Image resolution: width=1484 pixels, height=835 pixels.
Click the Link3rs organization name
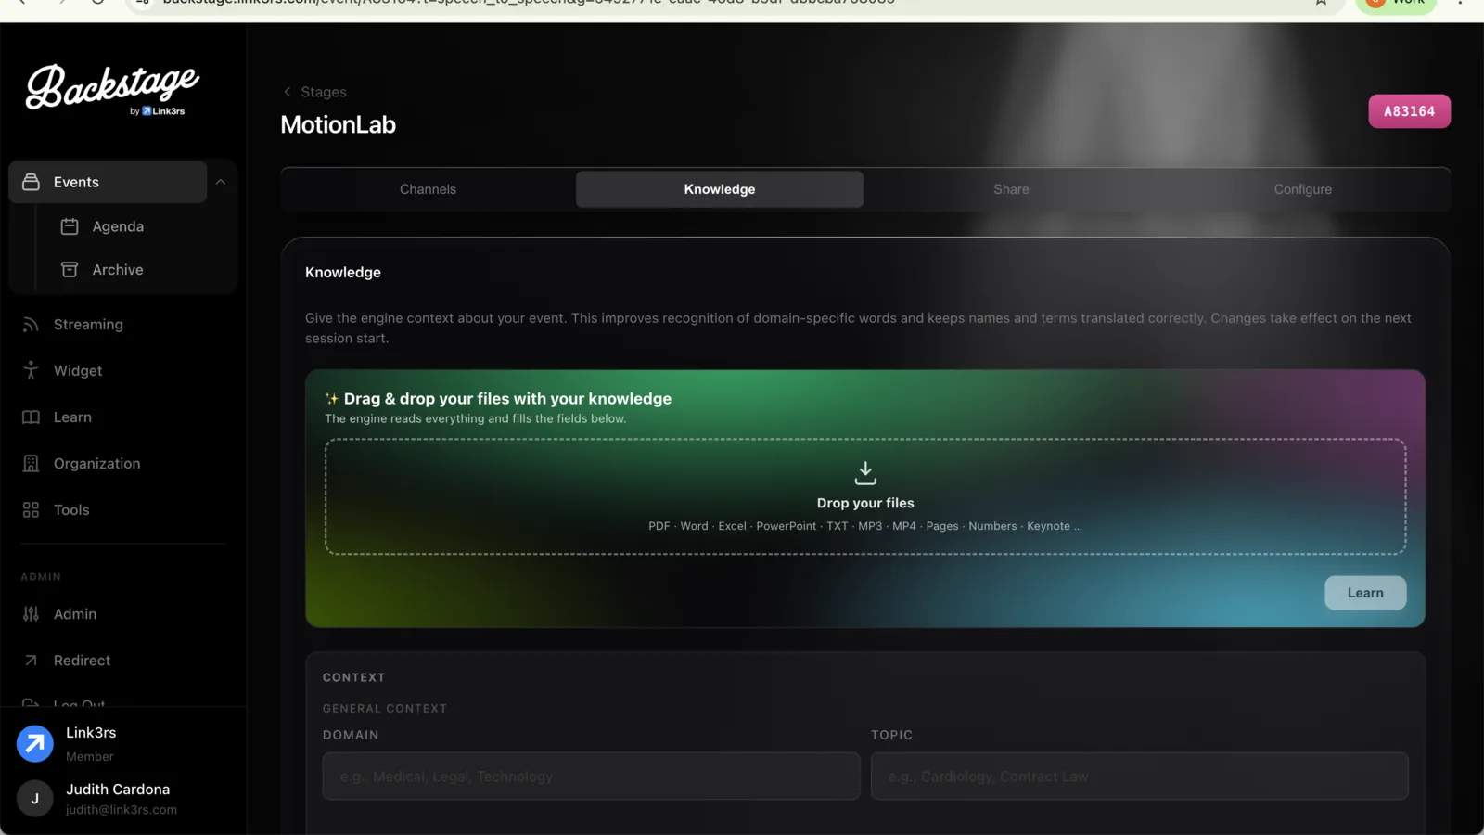click(91, 733)
